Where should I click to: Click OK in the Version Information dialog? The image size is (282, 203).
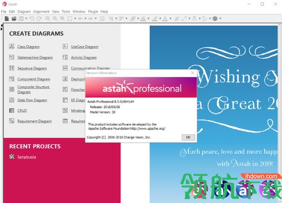point(188,137)
